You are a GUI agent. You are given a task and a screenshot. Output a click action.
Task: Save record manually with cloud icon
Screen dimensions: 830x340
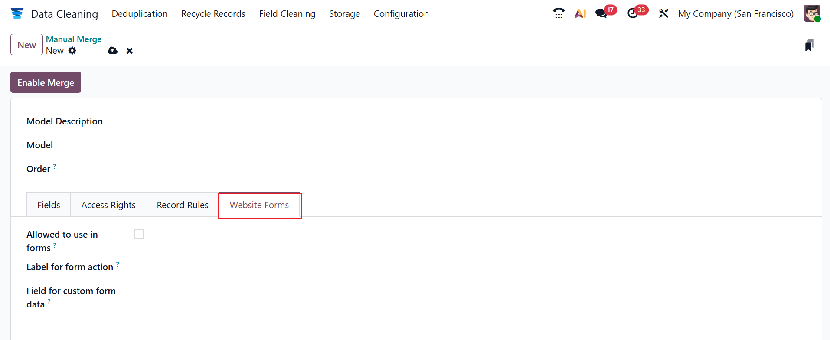click(x=113, y=51)
